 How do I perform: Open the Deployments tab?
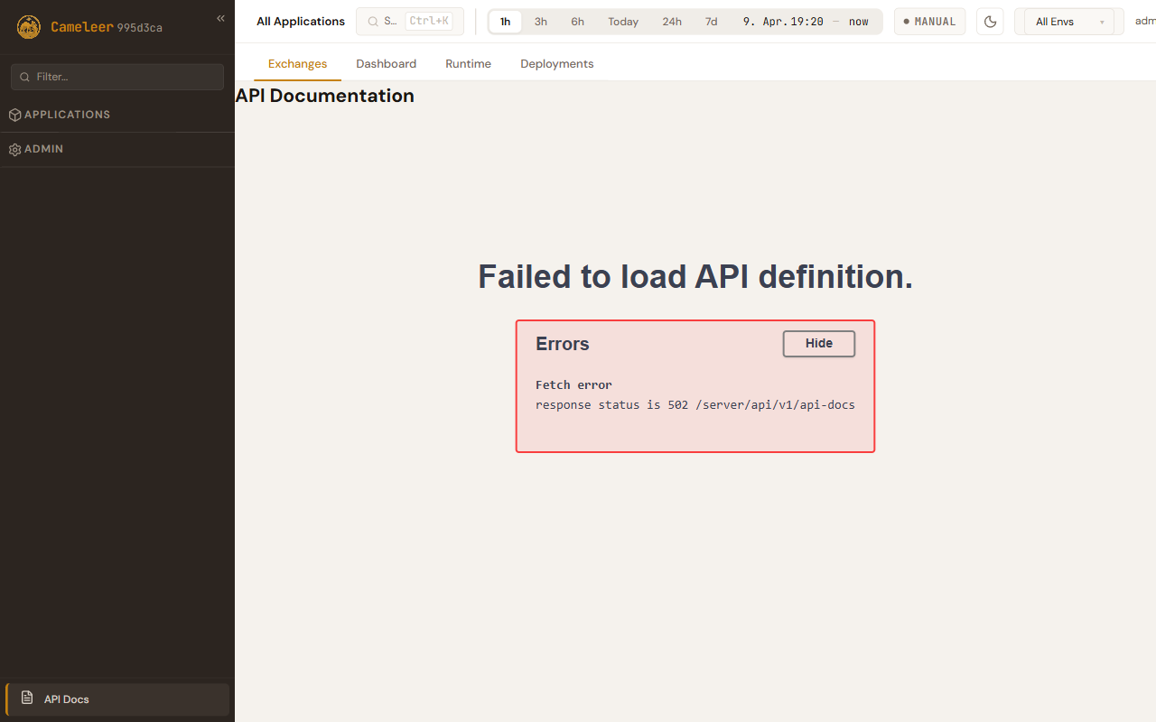point(556,64)
